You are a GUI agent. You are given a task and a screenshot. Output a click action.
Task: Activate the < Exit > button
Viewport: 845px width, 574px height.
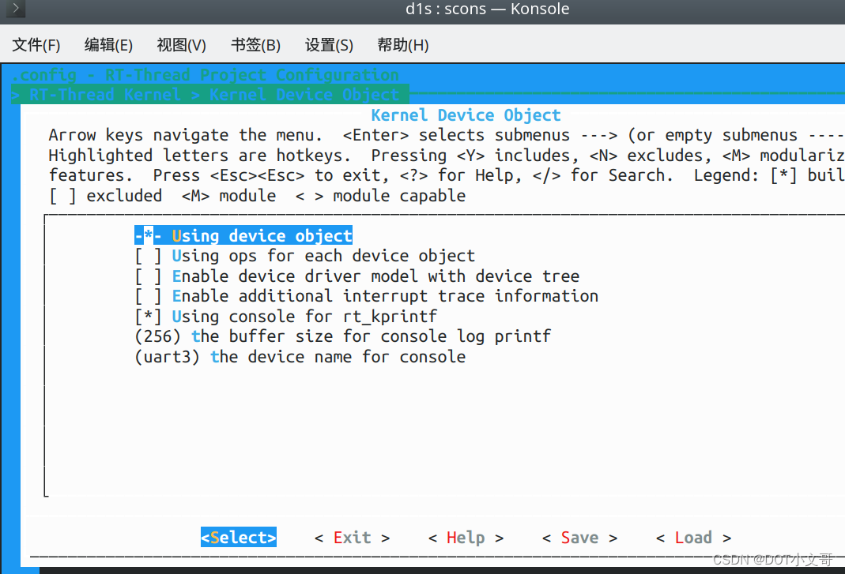point(352,537)
